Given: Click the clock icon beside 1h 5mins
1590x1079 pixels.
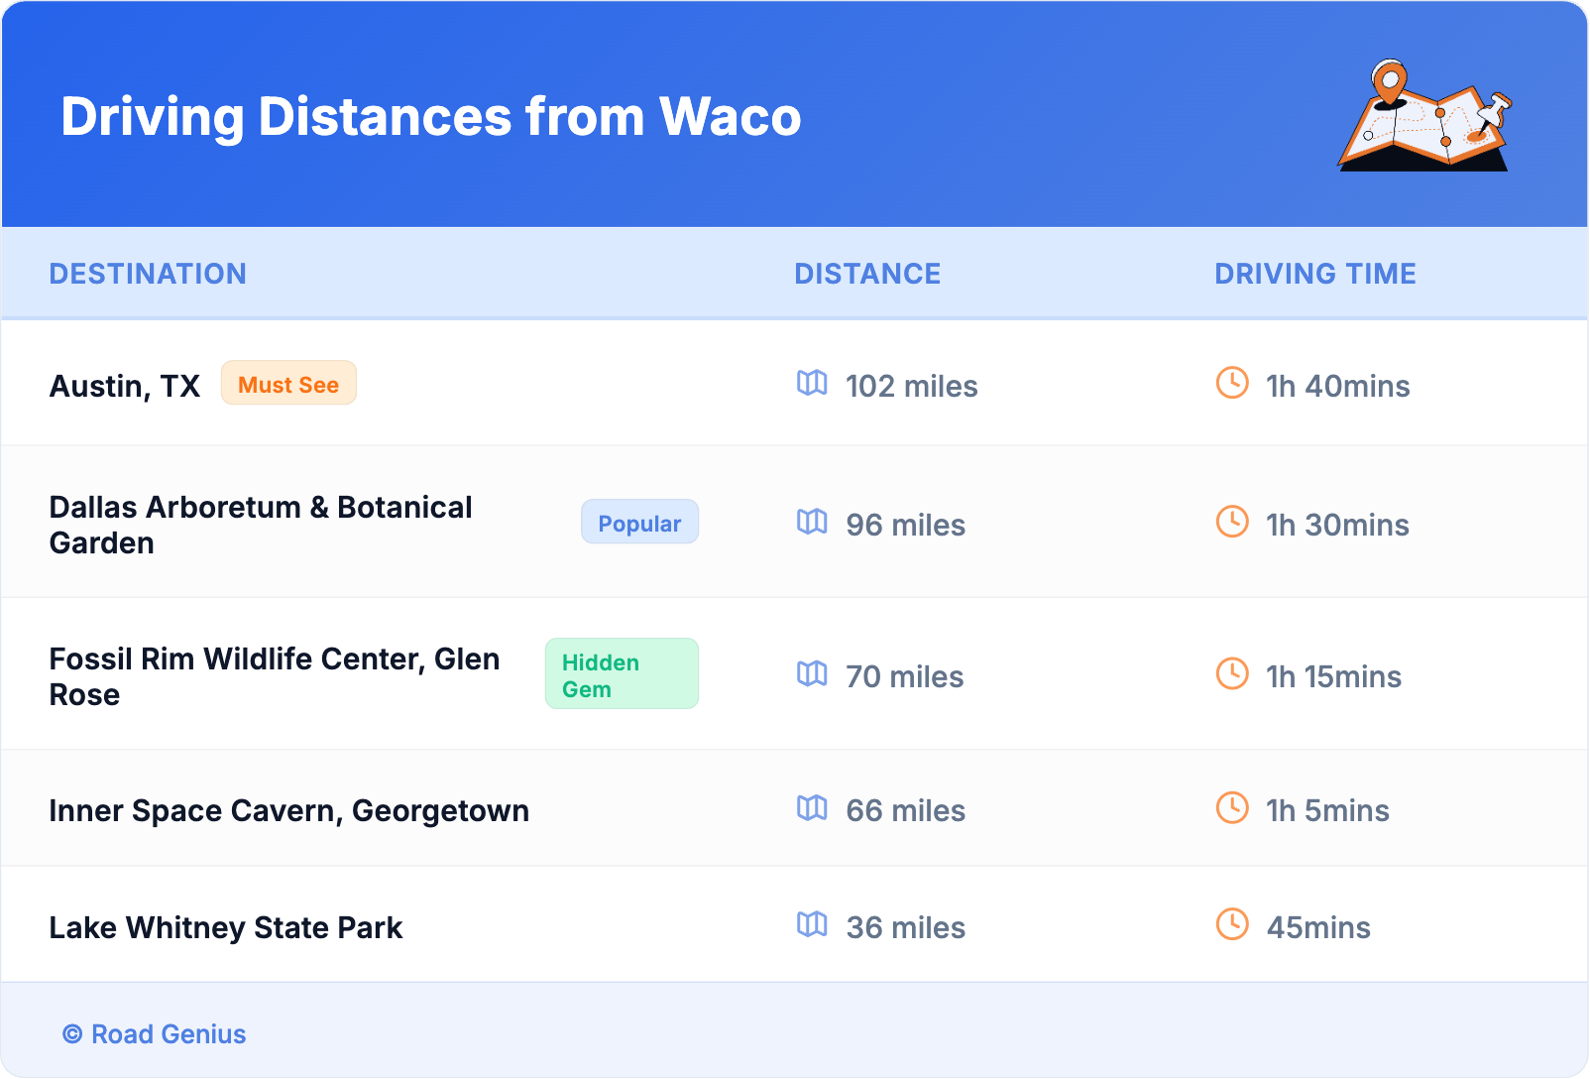Looking at the screenshot, I should (x=1232, y=808).
